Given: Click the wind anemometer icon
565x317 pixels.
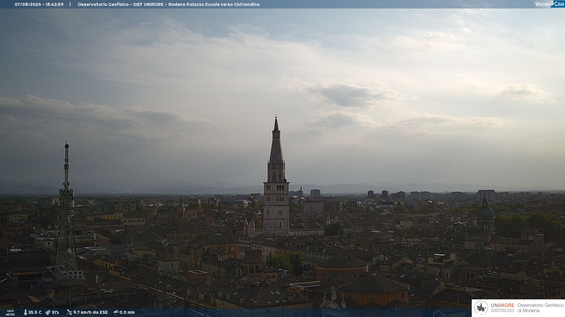Looking at the screenshot, I should click(69, 312).
